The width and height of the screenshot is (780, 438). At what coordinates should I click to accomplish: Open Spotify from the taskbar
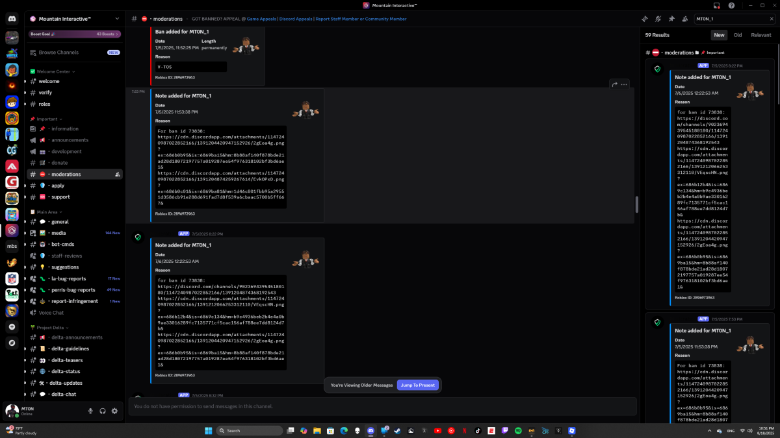pyautogui.click(x=518, y=430)
